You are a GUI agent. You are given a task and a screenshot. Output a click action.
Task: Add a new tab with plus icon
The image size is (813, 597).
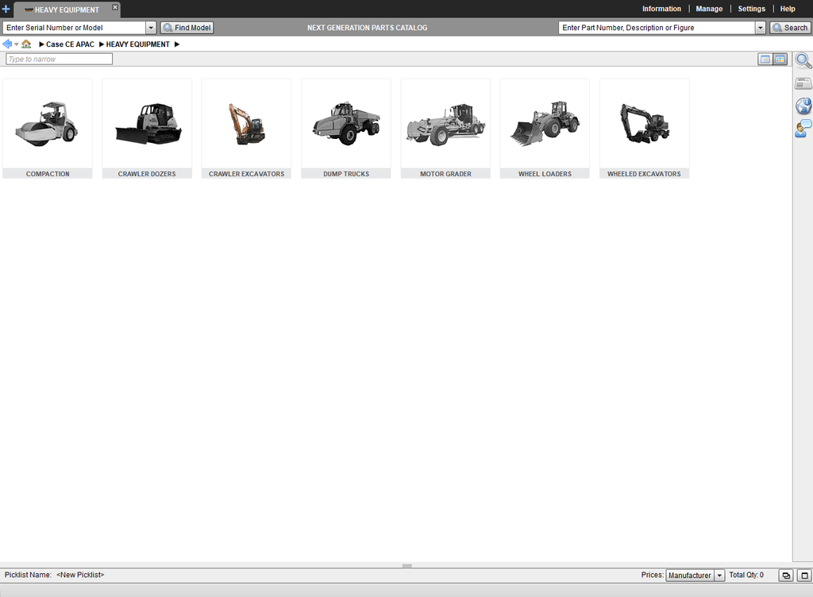[6, 10]
